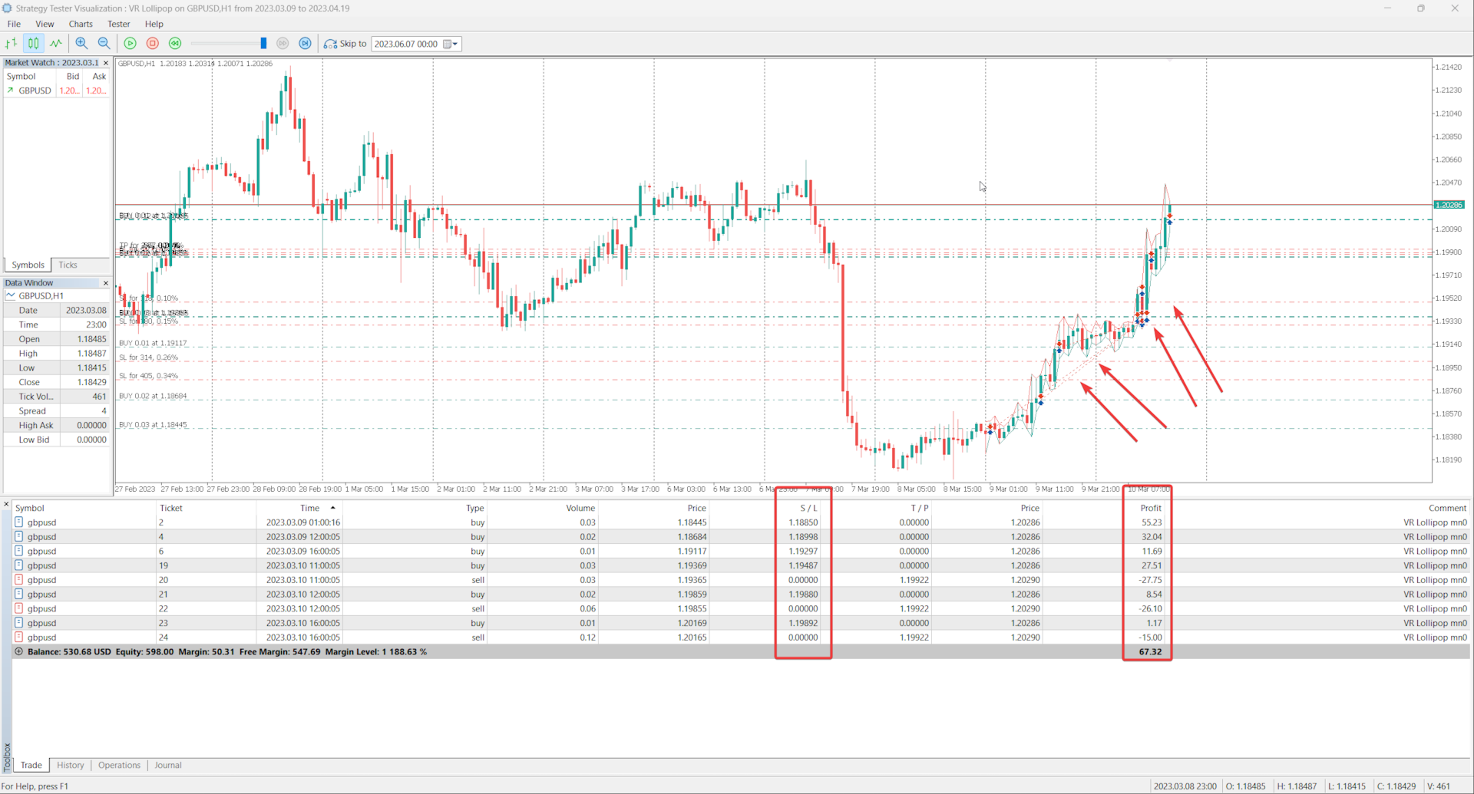1474x794 pixels.
Task: Select the GBPUSD row in Market Watch
Action: pos(57,91)
